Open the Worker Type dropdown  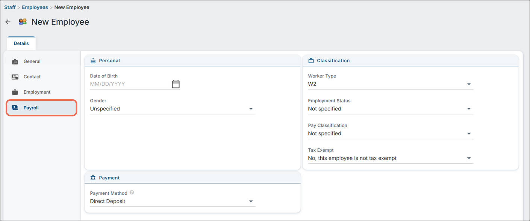pyautogui.click(x=391, y=84)
